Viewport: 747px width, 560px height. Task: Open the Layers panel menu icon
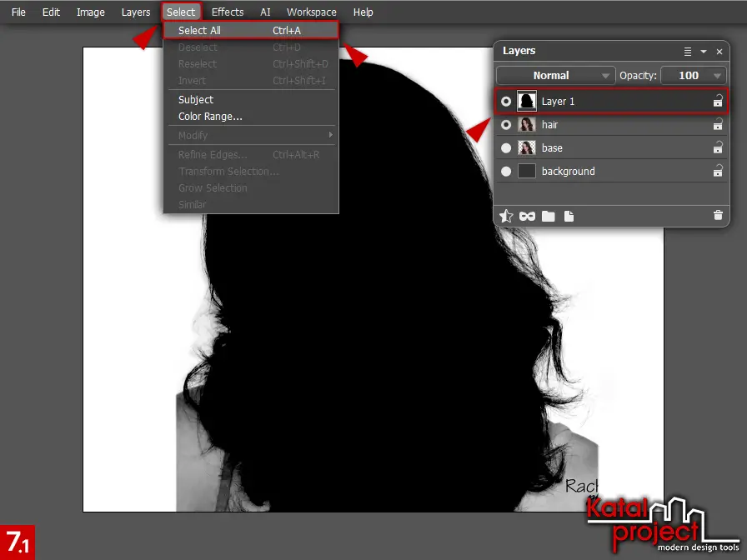click(x=688, y=51)
